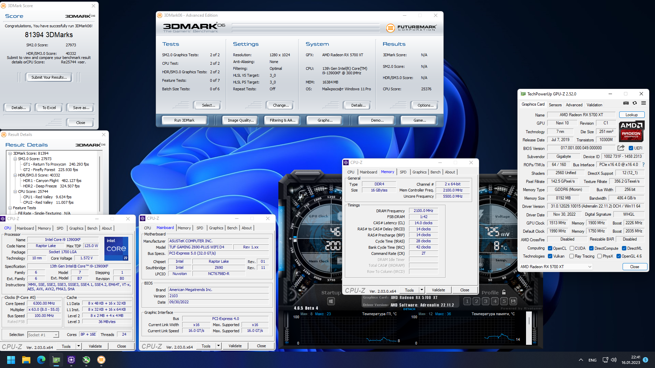Click Afterburner Startup Windows icon
655x368 pixels.
pos(331,301)
